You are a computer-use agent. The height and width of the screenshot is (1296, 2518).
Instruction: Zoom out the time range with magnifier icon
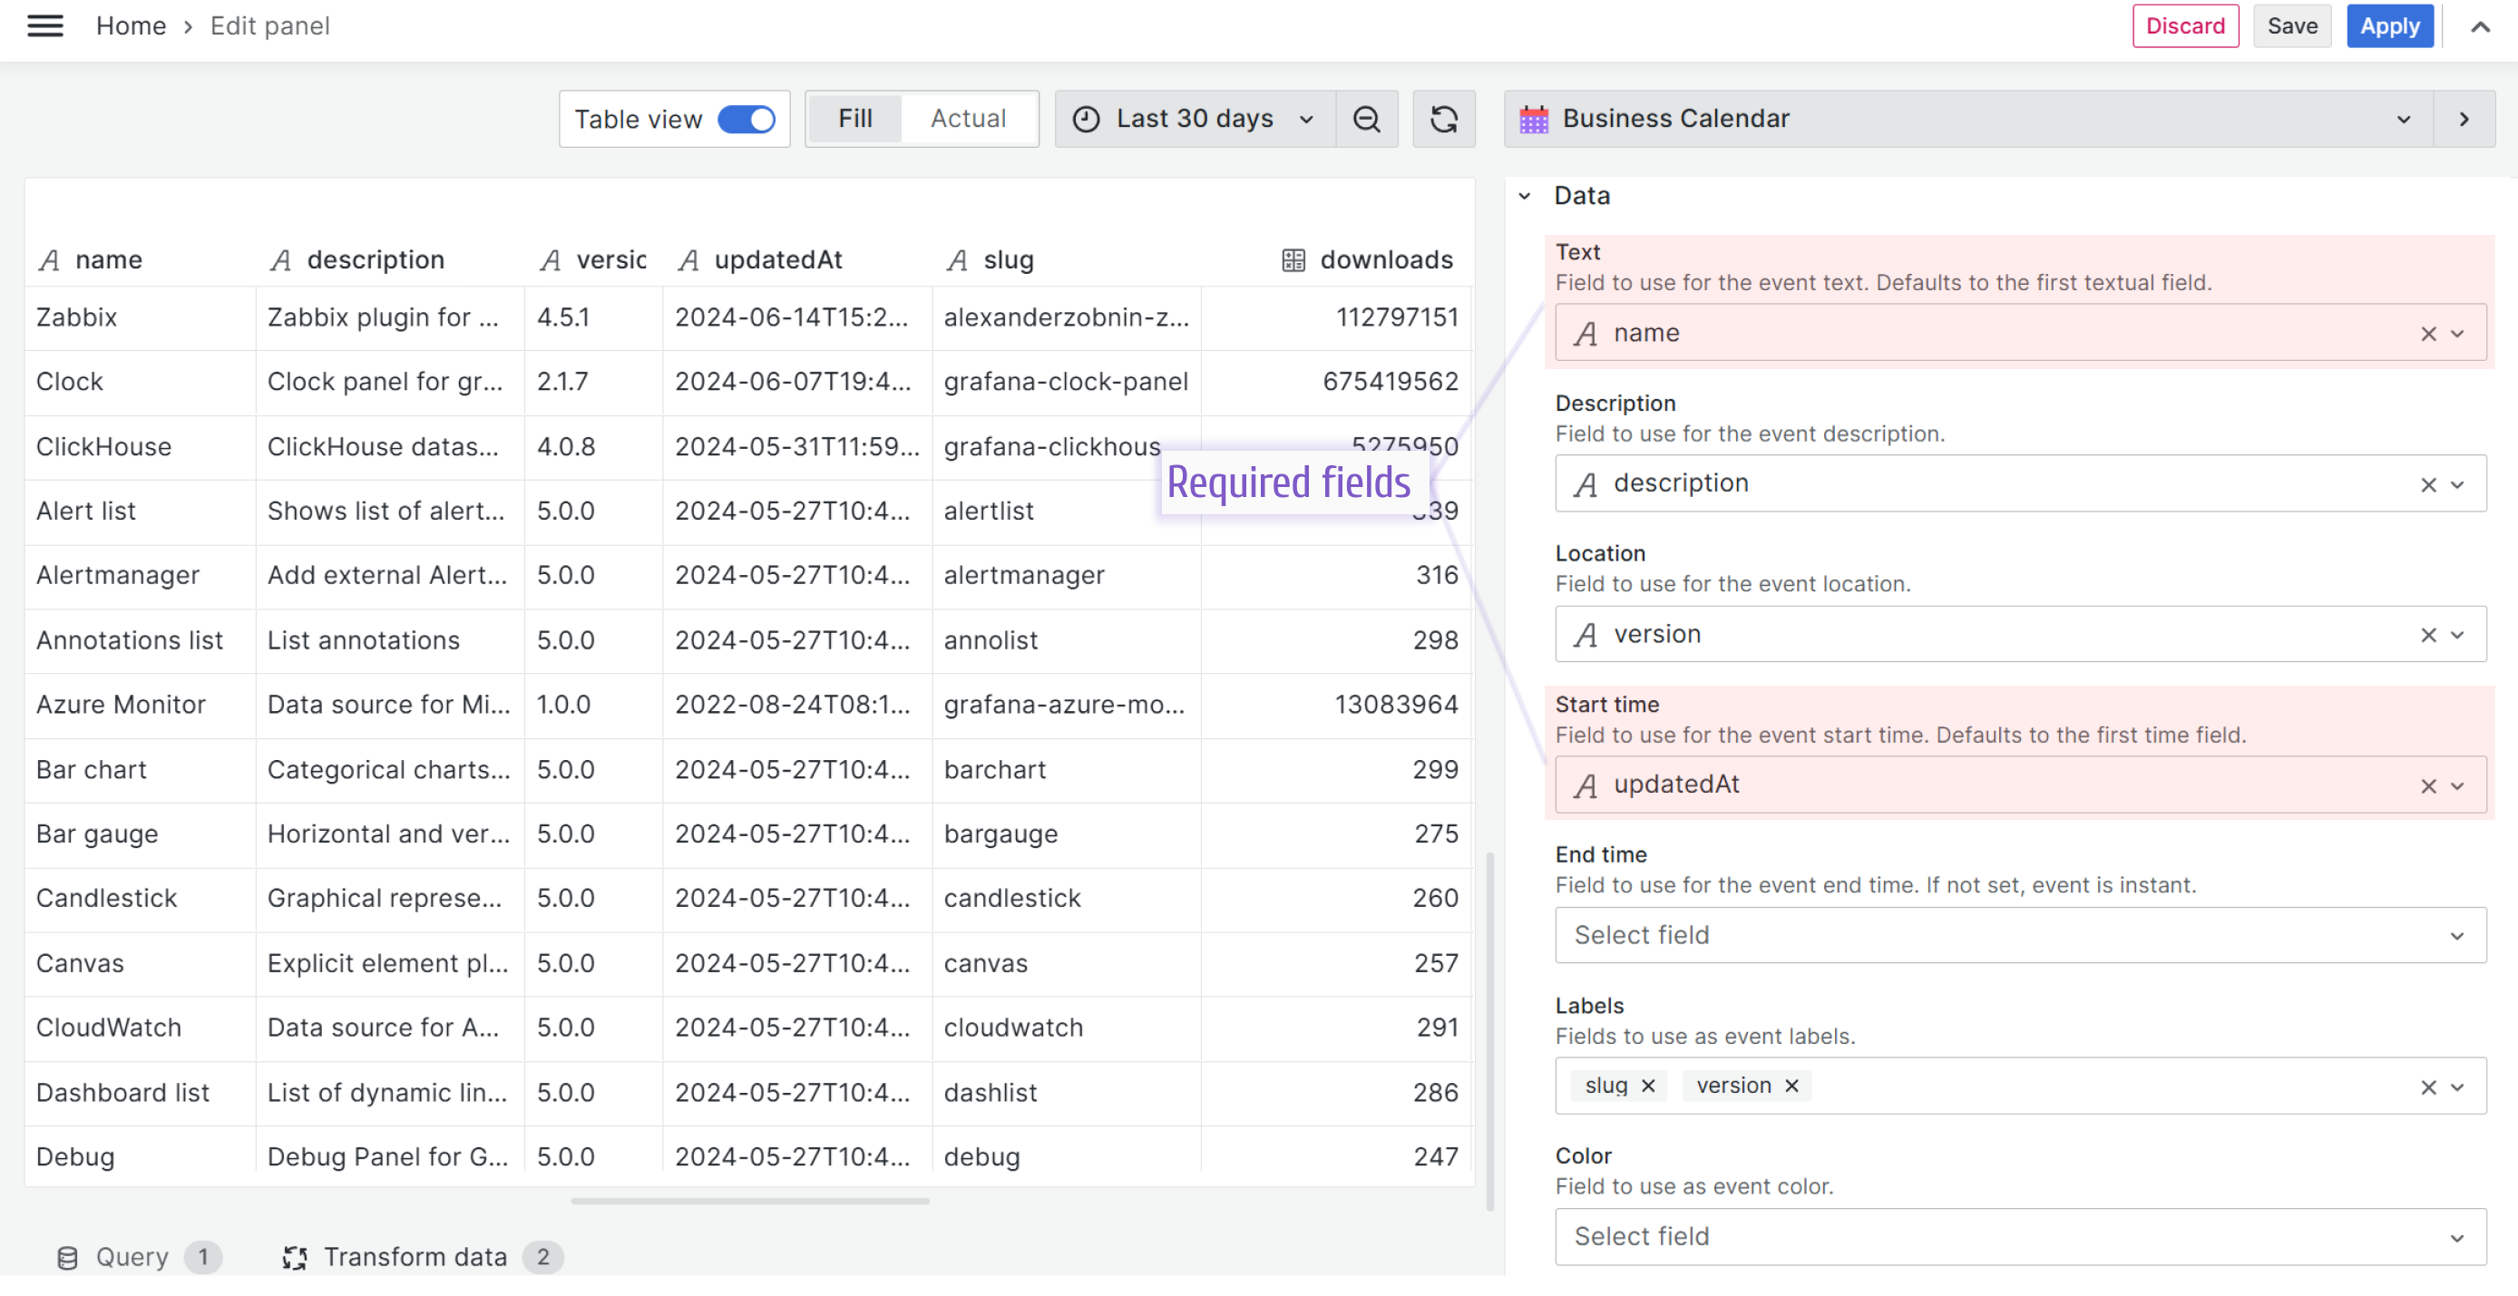click(1367, 118)
